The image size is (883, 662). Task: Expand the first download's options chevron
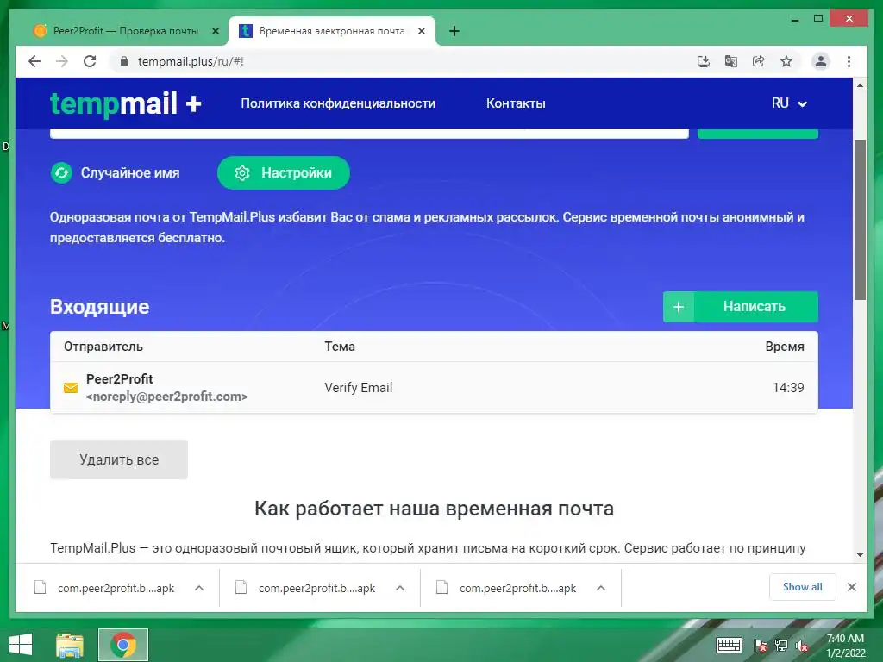tap(199, 588)
